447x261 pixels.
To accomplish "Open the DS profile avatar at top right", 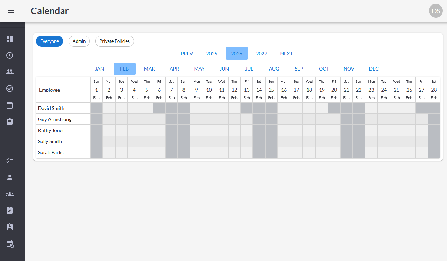I will (436, 11).
